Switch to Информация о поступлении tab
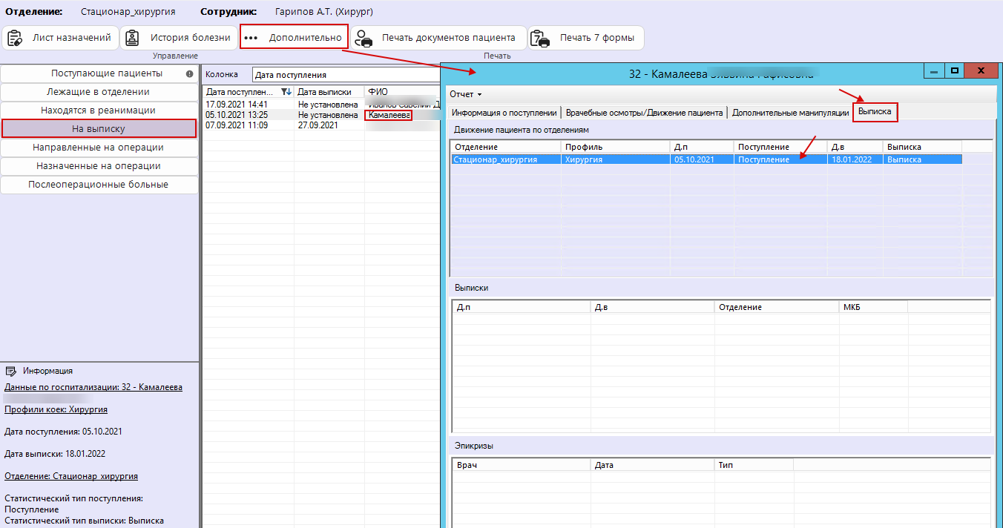This screenshot has width=1003, height=528. 504,113
